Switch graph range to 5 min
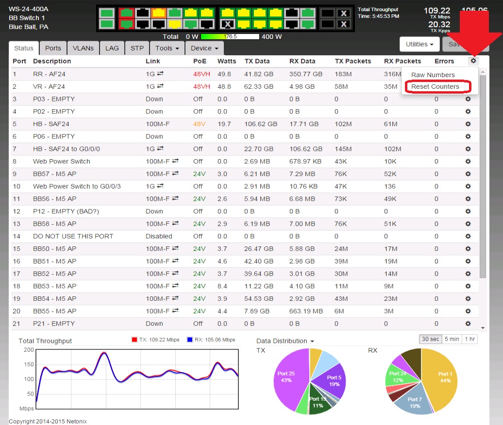Screen dimensions: 503x425 pyautogui.click(x=452, y=339)
